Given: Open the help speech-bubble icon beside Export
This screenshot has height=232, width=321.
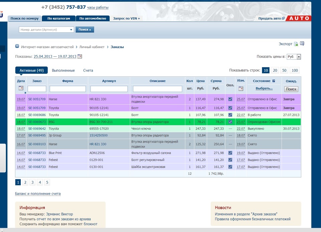Looking at the screenshot, I should click(302, 44).
